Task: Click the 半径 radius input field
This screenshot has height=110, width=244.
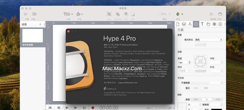Action: click(215, 62)
